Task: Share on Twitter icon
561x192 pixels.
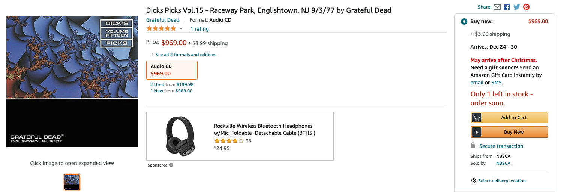Action: 517,7
